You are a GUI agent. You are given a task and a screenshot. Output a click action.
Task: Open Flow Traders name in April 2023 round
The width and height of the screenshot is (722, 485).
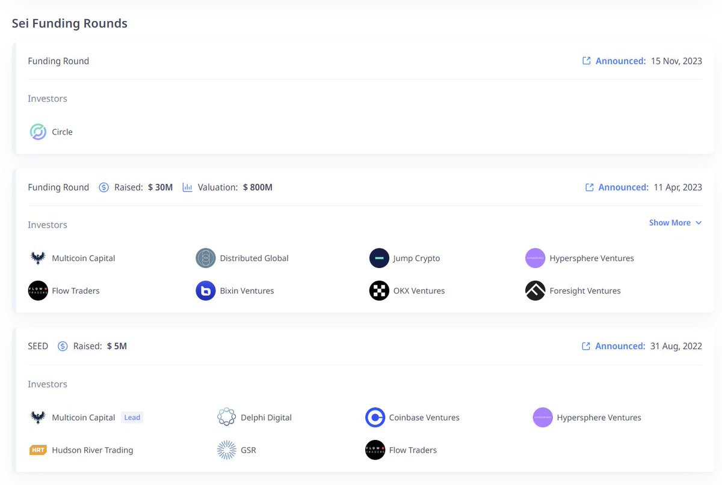76,291
